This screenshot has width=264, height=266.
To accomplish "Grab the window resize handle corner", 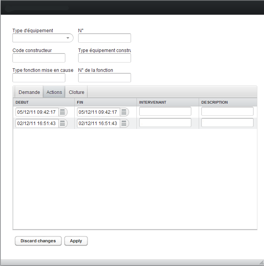I will tap(261, 263).
